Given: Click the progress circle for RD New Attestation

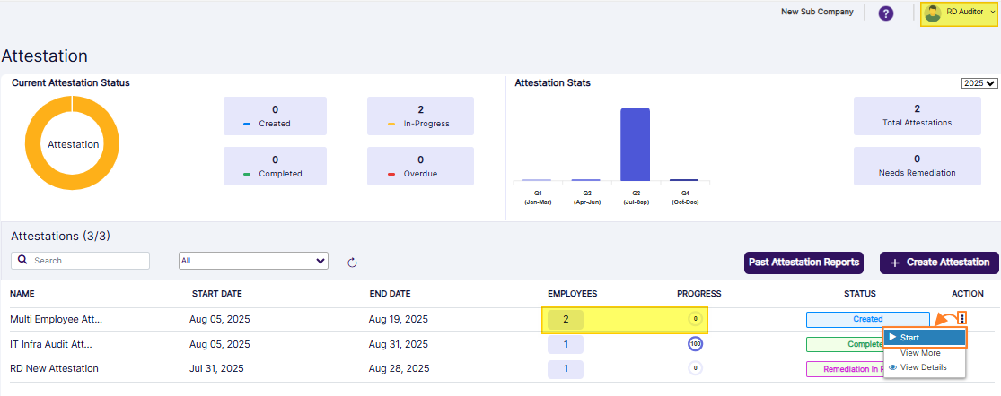Looking at the screenshot, I should (x=694, y=368).
